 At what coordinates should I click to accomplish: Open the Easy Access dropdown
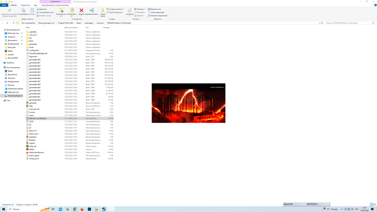tap(115, 12)
